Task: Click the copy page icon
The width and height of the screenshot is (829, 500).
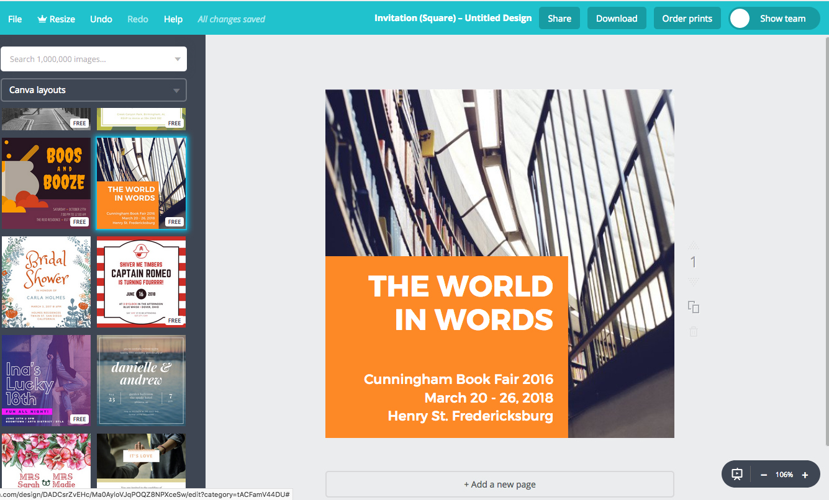Action: [694, 306]
